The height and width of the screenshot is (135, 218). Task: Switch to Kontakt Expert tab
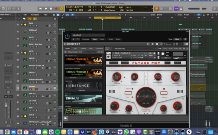91,48
